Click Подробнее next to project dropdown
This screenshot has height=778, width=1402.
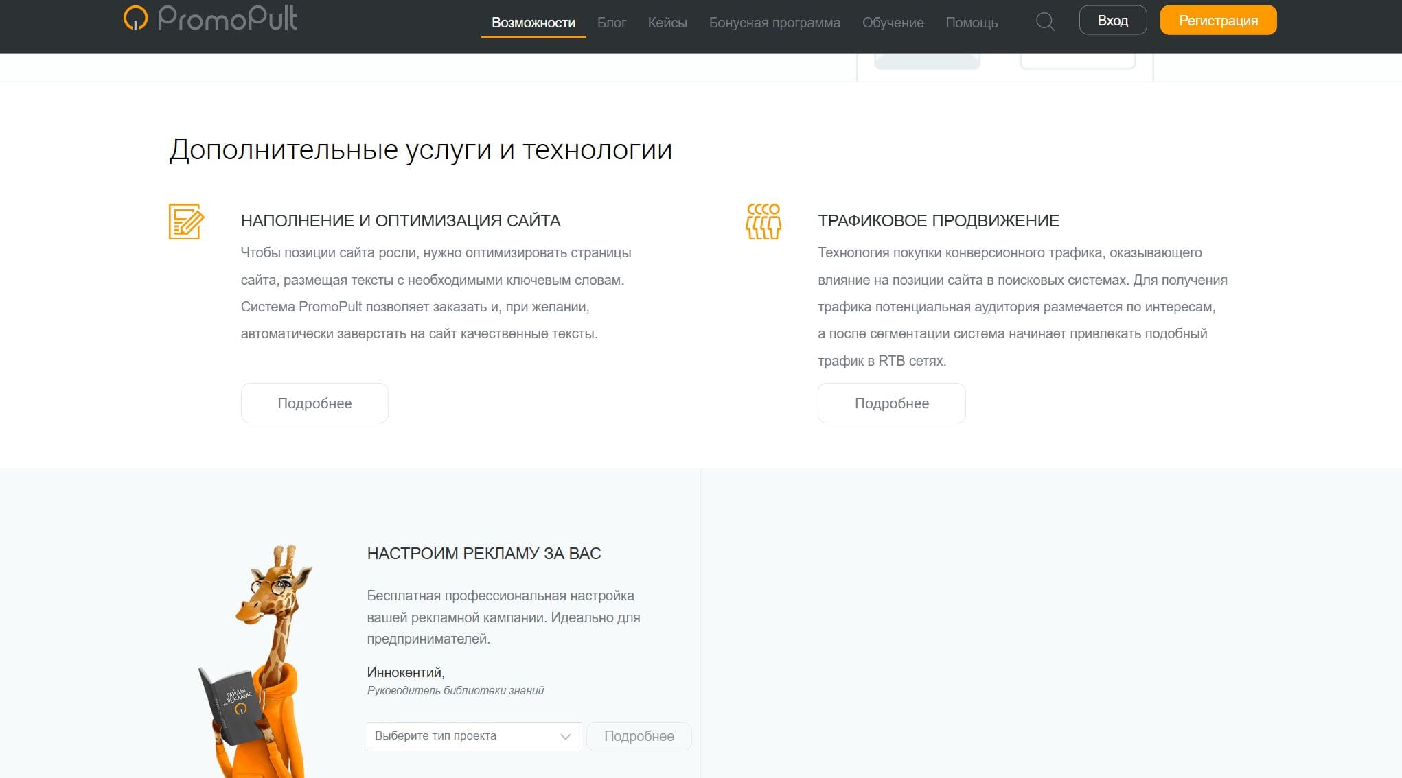639,737
